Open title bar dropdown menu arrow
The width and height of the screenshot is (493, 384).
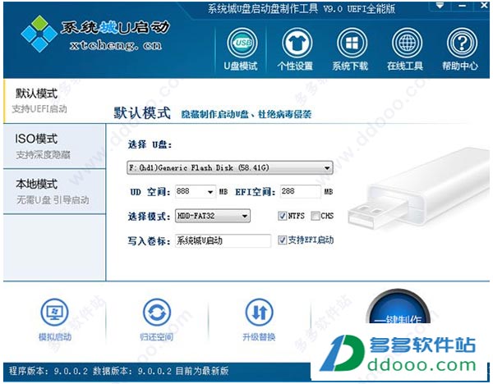(x=440, y=6)
